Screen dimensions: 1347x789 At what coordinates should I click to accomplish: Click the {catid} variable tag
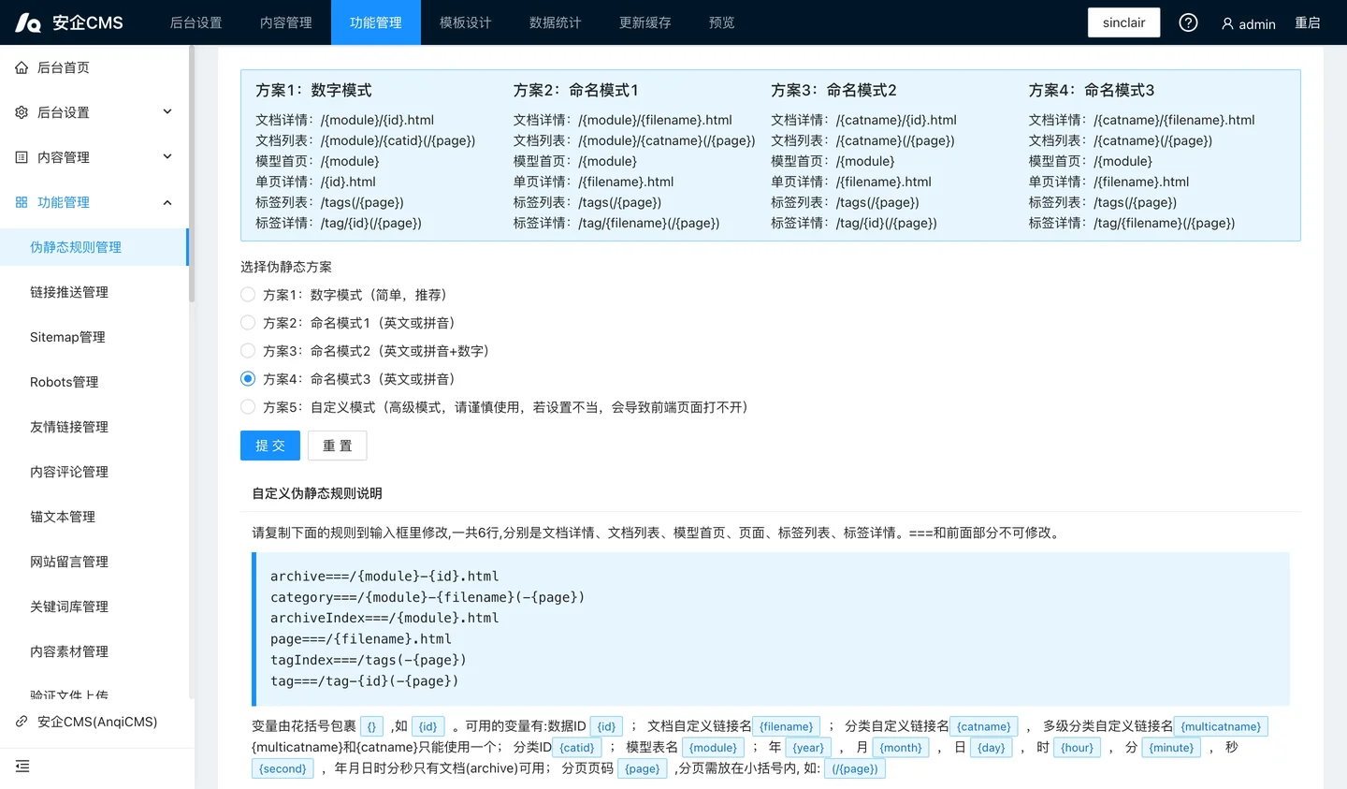click(576, 747)
